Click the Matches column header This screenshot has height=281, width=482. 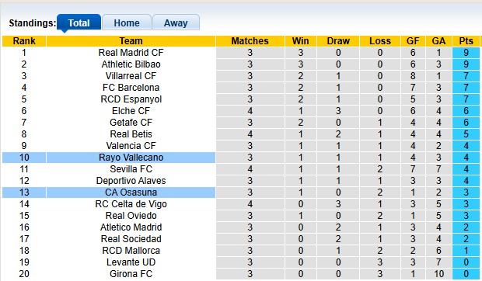pyautogui.click(x=250, y=41)
